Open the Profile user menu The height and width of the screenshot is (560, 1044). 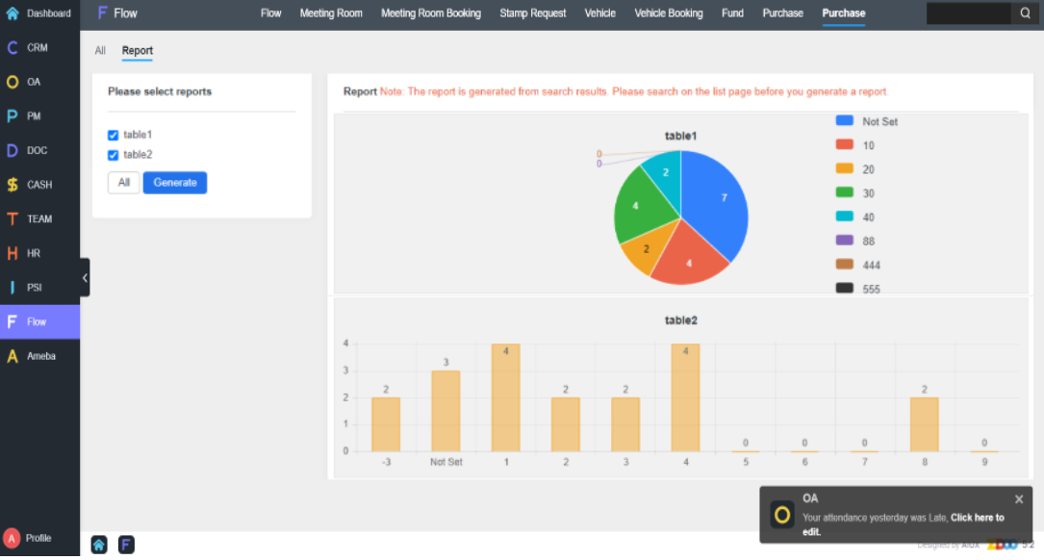[x=27, y=538]
